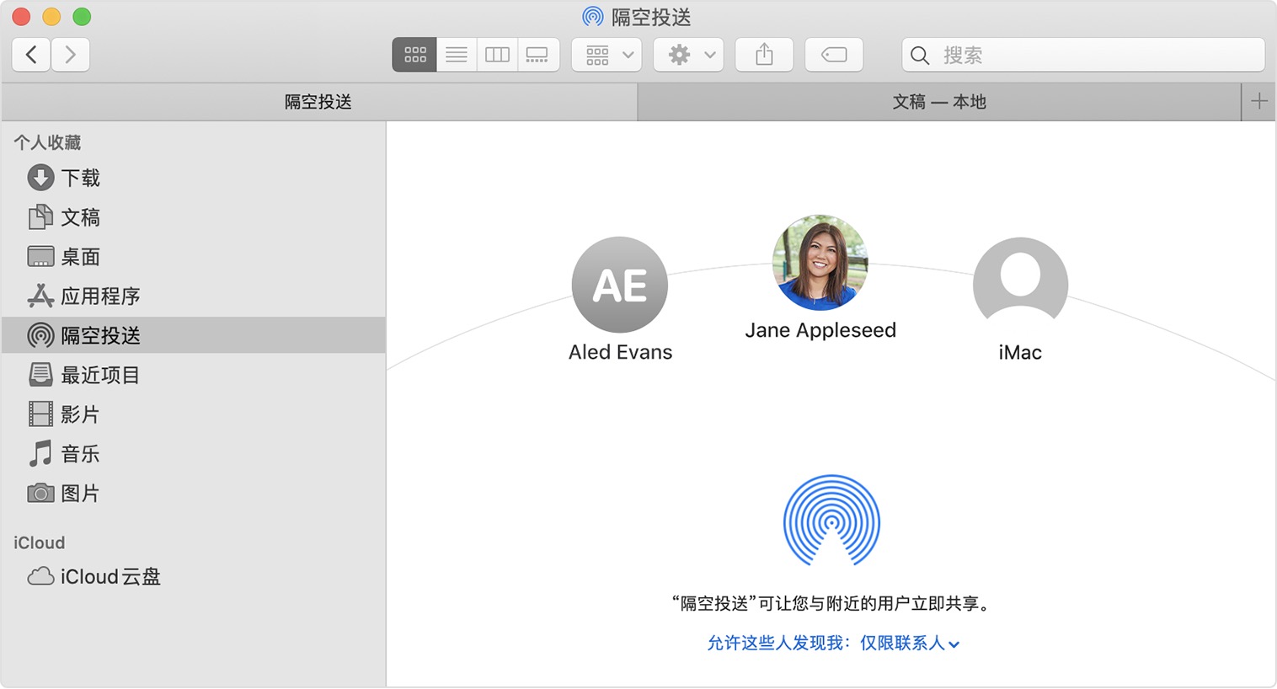Screen dimensions: 1277x689
Task: Open 最近项目 in the sidebar
Action: pyautogui.click(x=99, y=375)
